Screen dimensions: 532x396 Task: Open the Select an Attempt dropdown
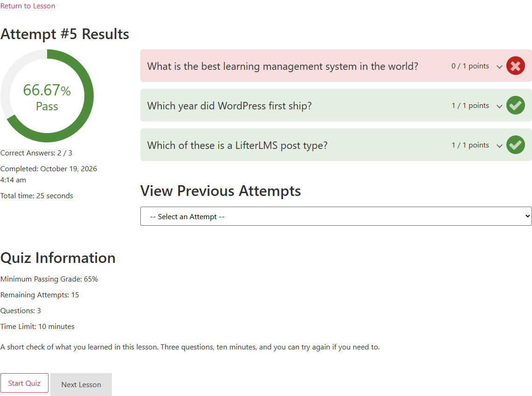point(336,216)
